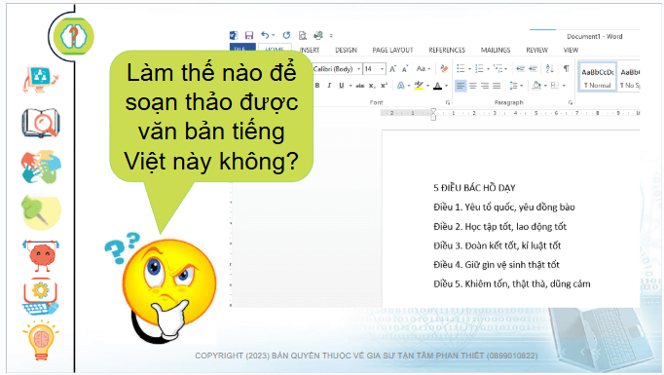The height and width of the screenshot is (375, 664).
Task: Open the VIEW ribbon tab
Action: (x=571, y=50)
